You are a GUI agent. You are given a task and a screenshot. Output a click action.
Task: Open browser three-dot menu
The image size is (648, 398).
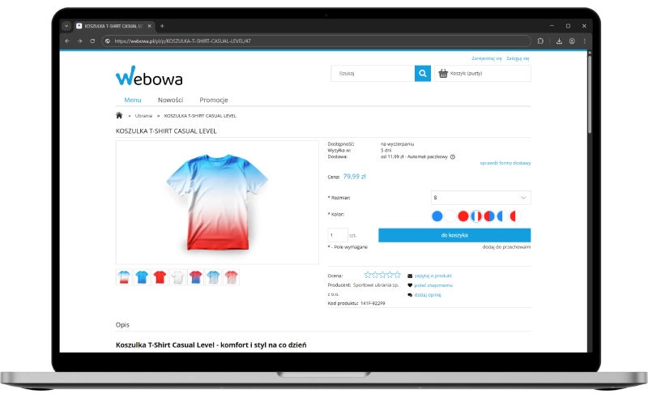(584, 41)
